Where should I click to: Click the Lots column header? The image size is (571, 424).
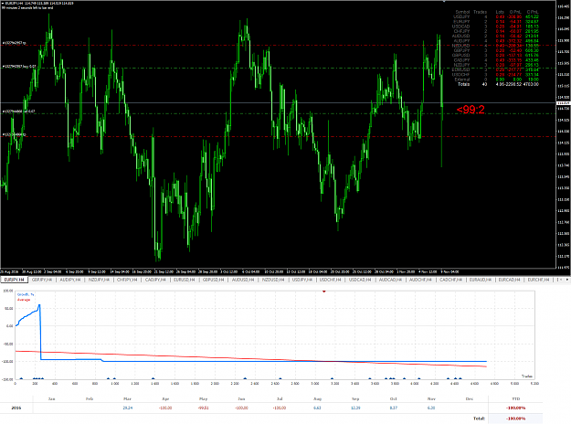click(x=500, y=12)
